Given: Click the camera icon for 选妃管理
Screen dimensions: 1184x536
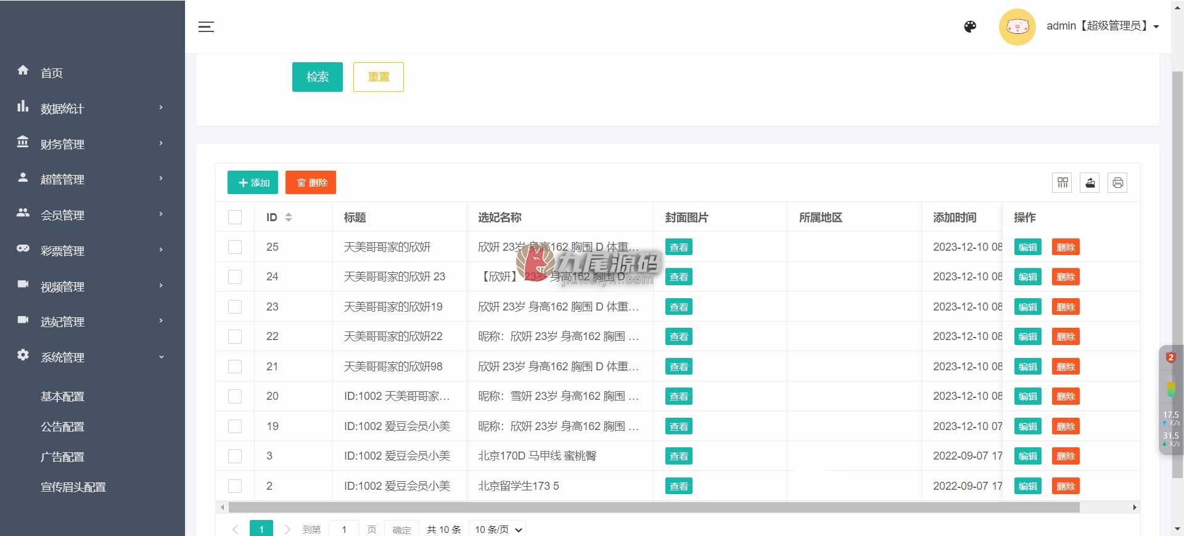Looking at the screenshot, I should tap(23, 320).
